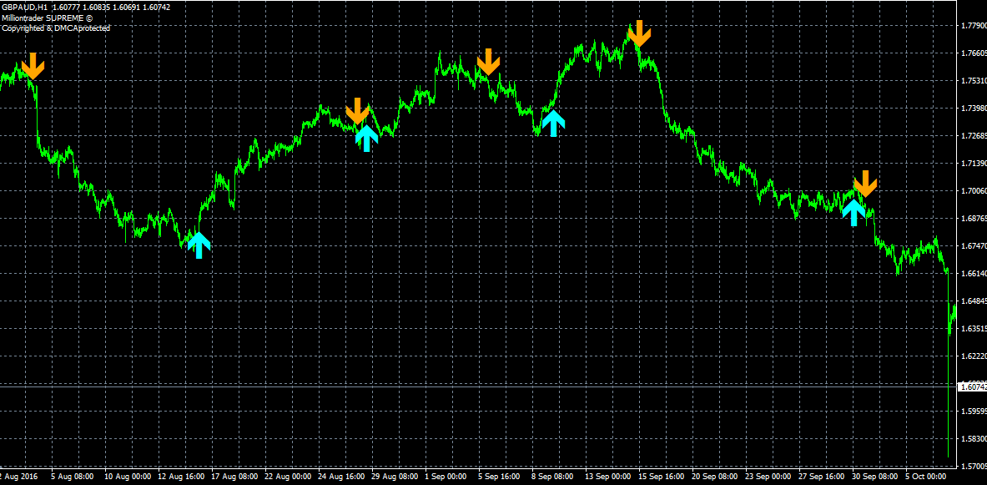Select the cyan buy arrow near 30 Sep

(x=854, y=212)
